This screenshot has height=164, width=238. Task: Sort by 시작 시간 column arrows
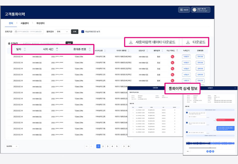point(57,50)
